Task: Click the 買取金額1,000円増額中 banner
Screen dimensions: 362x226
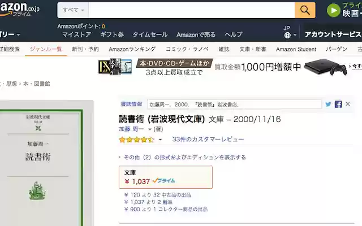Action: pyautogui.click(x=258, y=67)
